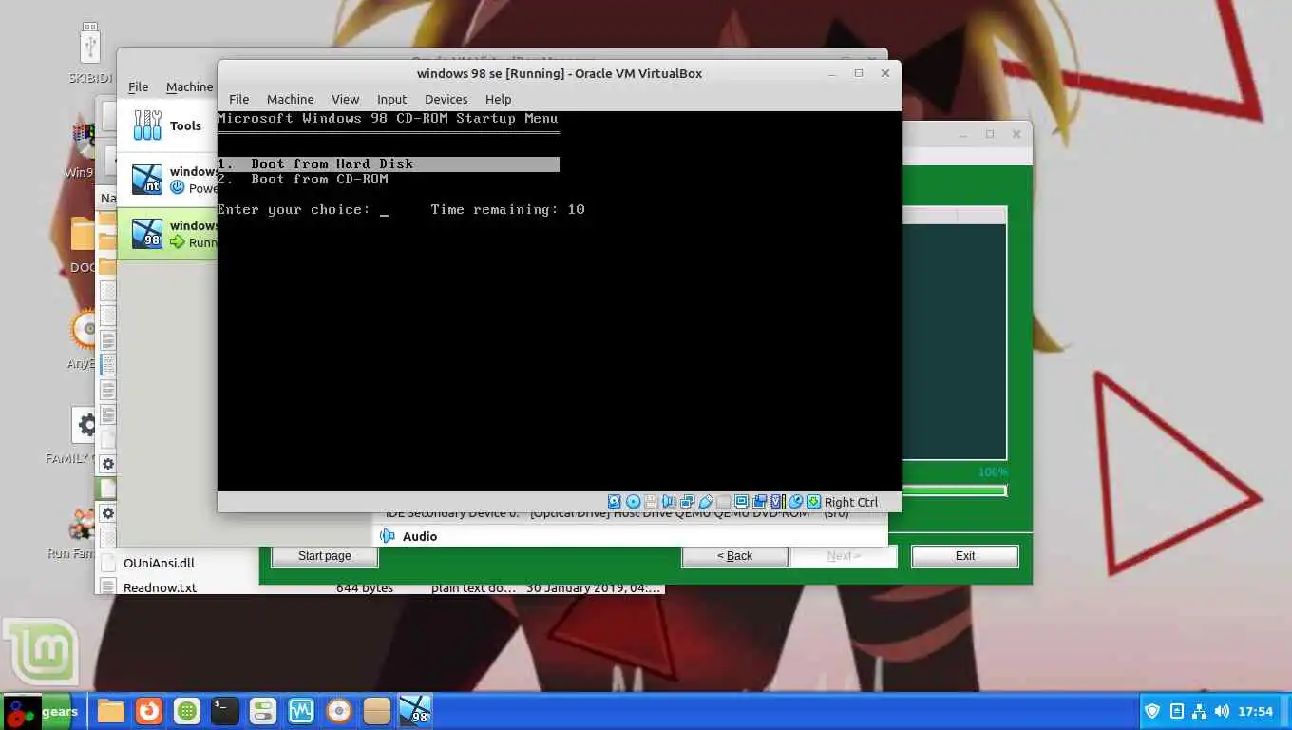1292x730 pixels.
Task: Open the Files folder launcher in taskbar
Action: tap(111, 711)
